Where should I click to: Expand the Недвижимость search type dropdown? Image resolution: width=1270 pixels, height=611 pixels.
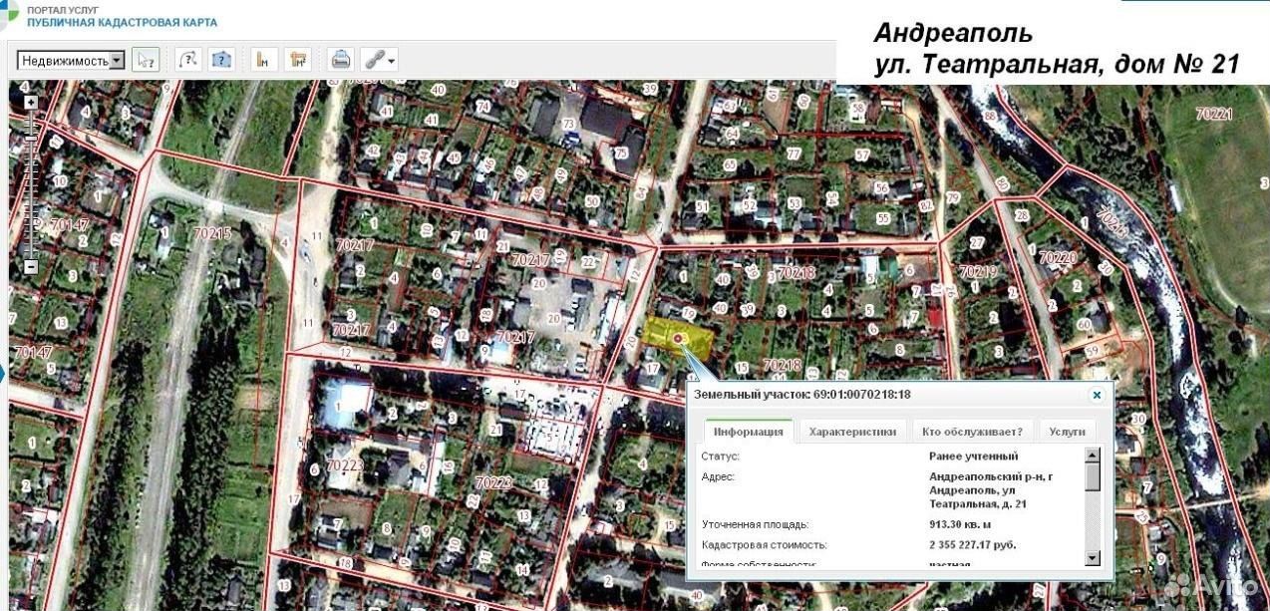[x=117, y=60]
